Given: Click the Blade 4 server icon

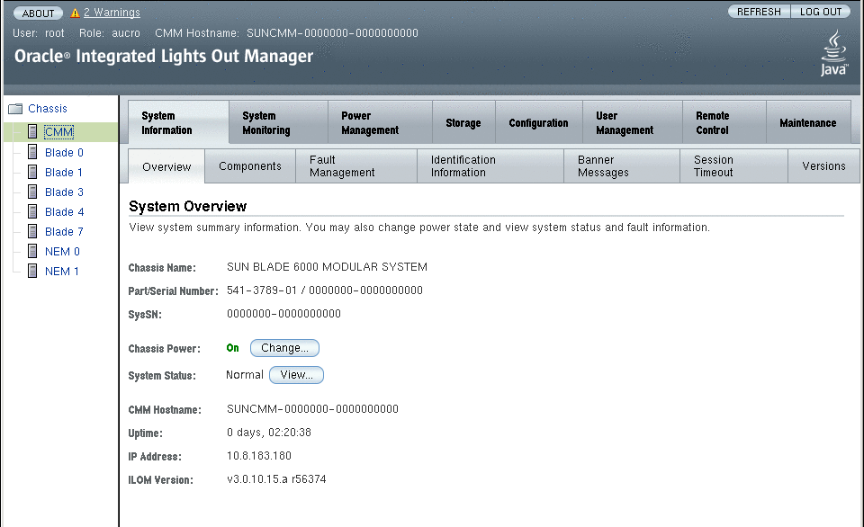Looking at the screenshot, I should 32,211.
